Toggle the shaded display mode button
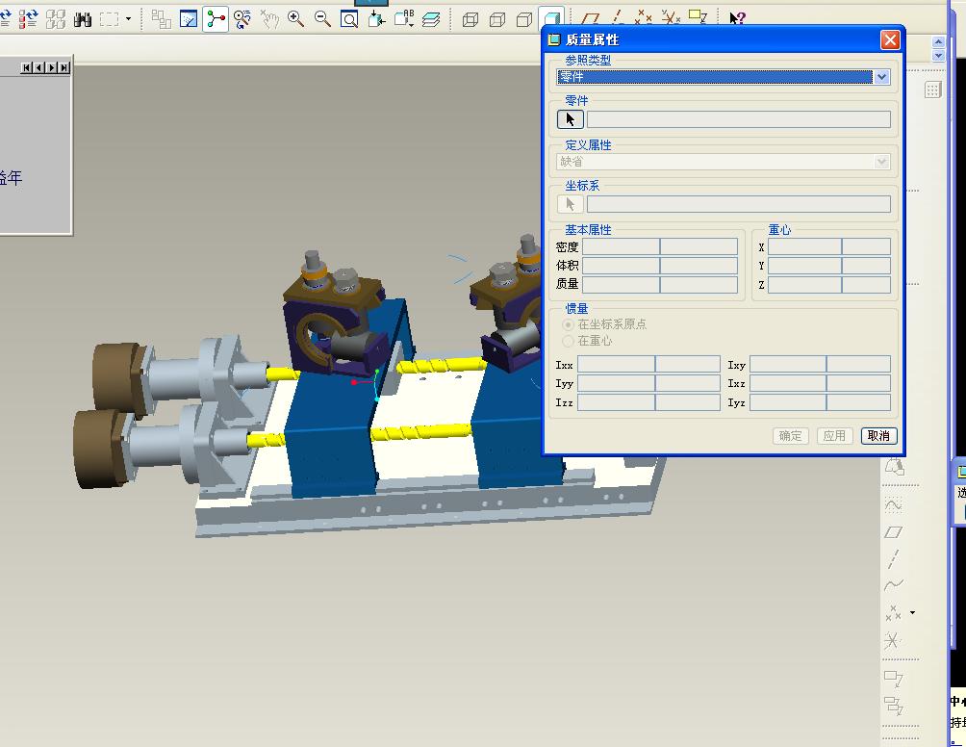 pyautogui.click(x=551, y=19)
